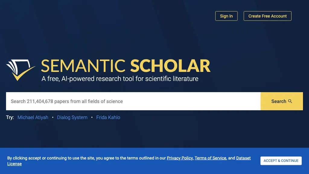Click the bullet separator before Frida Kahlo
The width and height of the screenshot is (309, 174).
(x=92, y=118)
